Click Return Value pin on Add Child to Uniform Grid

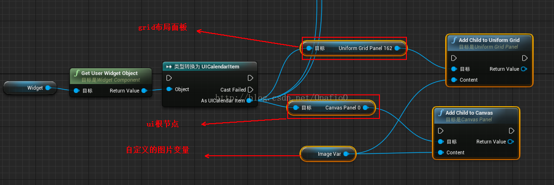(524, 69)
